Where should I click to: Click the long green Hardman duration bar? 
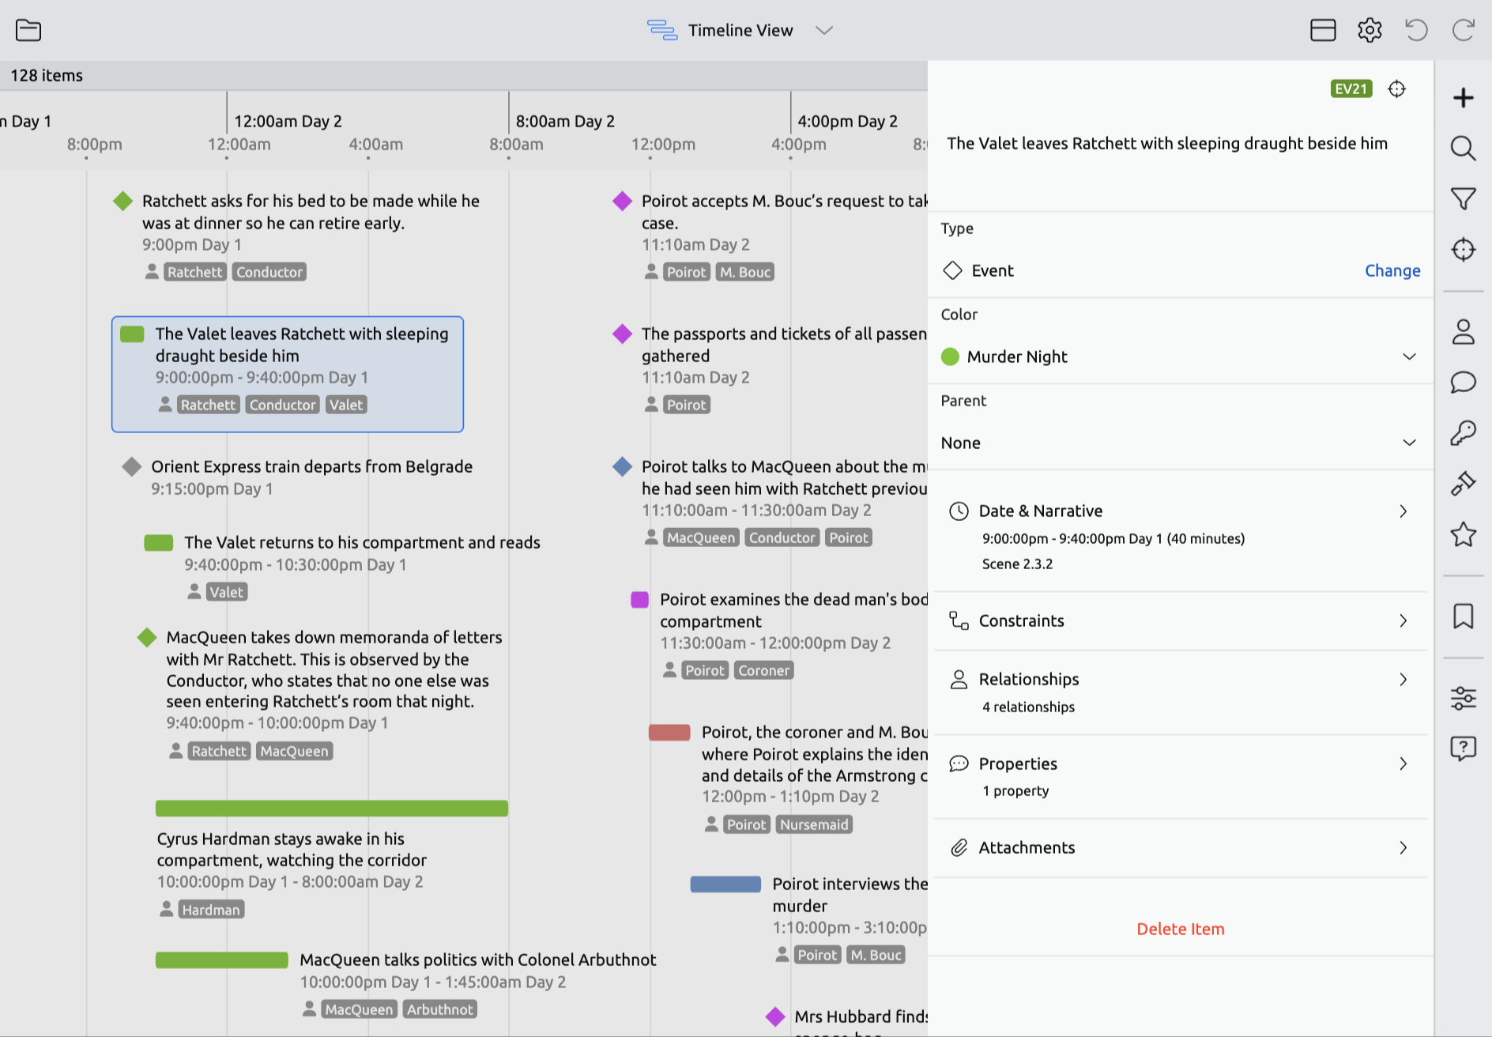coord(332,808)
